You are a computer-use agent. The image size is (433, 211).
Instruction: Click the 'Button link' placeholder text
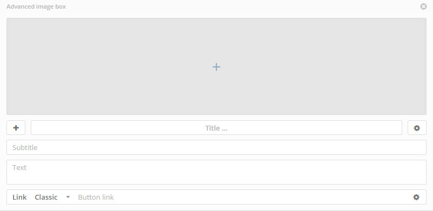tap(96, 197)
